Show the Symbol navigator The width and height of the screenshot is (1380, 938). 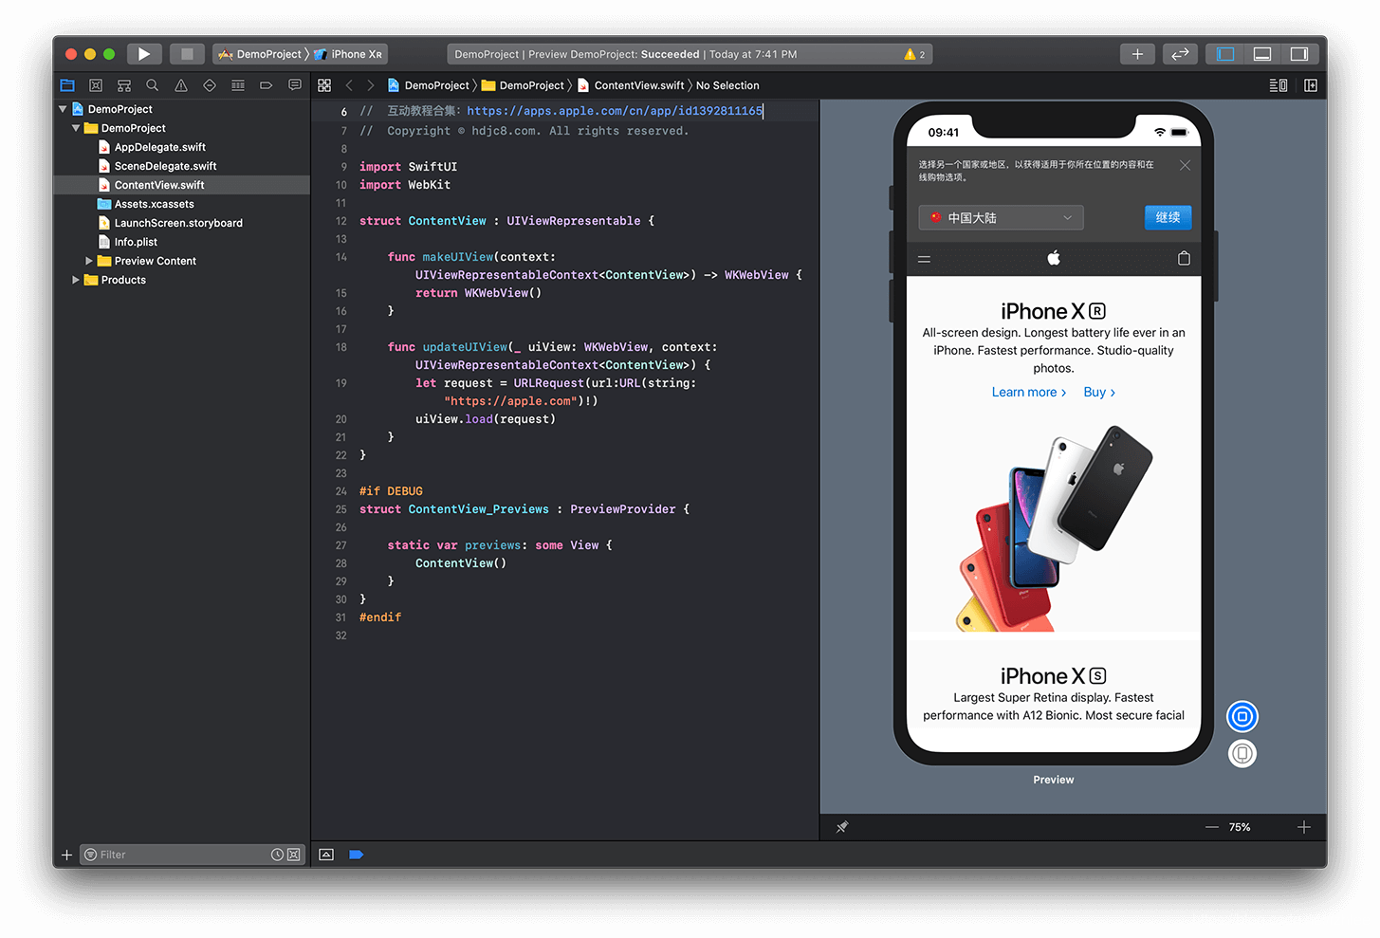click(x=124, y=85)
